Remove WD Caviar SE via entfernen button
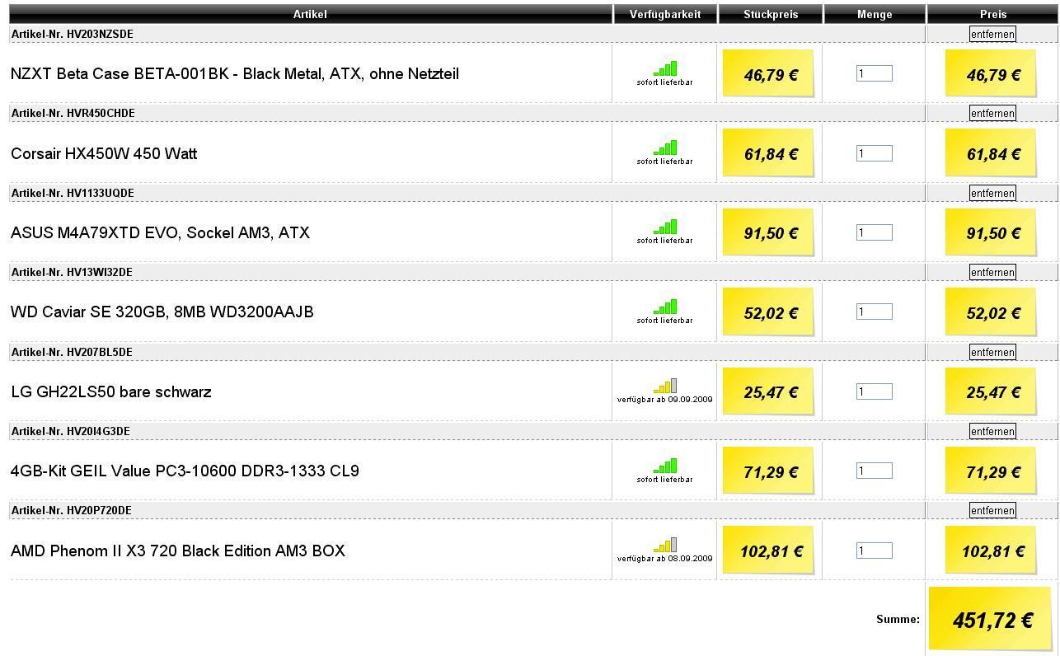 (992, 272)
